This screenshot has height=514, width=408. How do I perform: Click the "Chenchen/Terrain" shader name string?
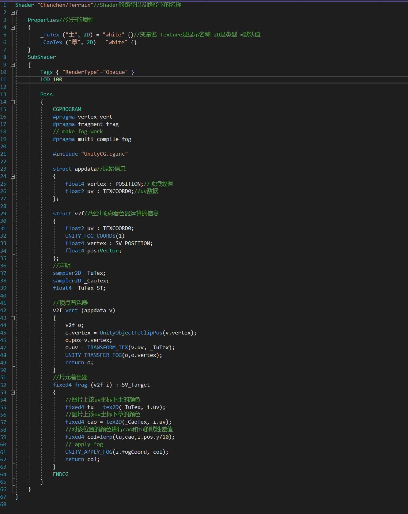pos(65,5)
